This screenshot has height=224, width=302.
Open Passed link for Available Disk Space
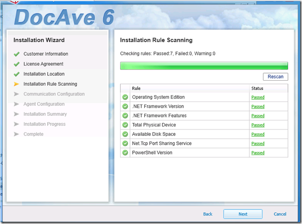point(258,134)
